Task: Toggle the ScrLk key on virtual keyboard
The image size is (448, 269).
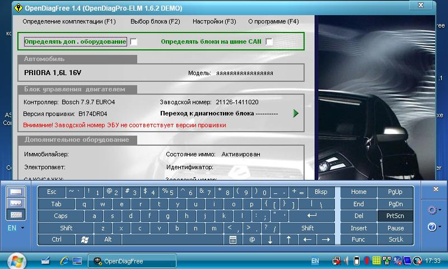Action: click(395, 239)
